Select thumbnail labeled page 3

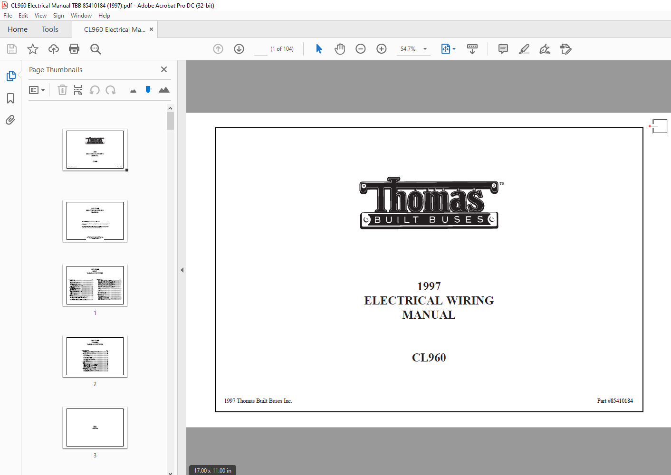(95, 427)
